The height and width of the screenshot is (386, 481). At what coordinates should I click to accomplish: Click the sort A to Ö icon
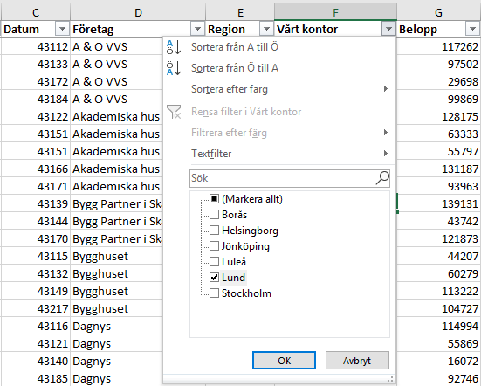174,47
